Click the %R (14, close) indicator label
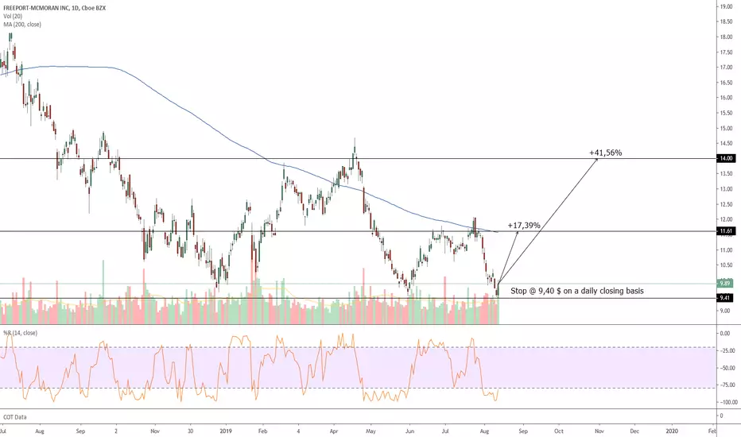Image resolution: width=741 pixels, height=437 pixels. (21, 333)
